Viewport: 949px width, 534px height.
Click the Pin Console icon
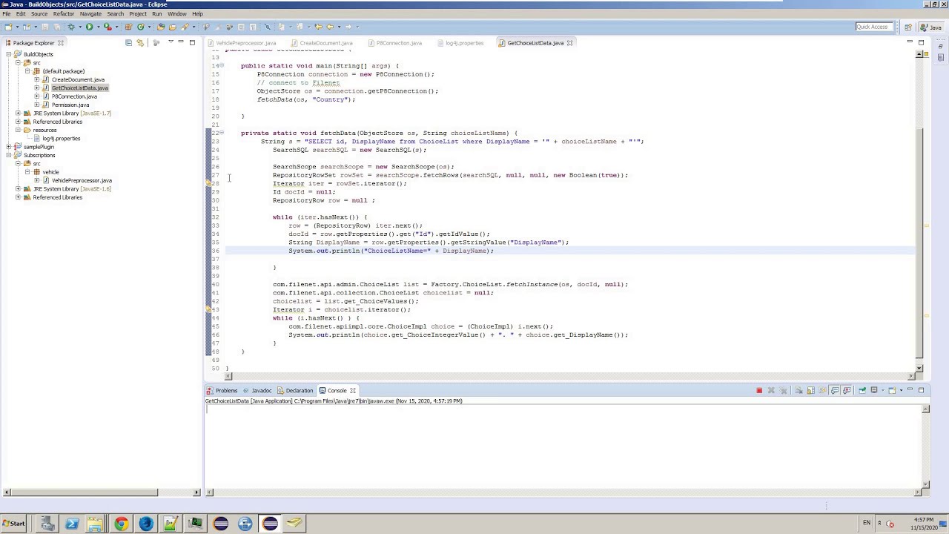[862, 390]
